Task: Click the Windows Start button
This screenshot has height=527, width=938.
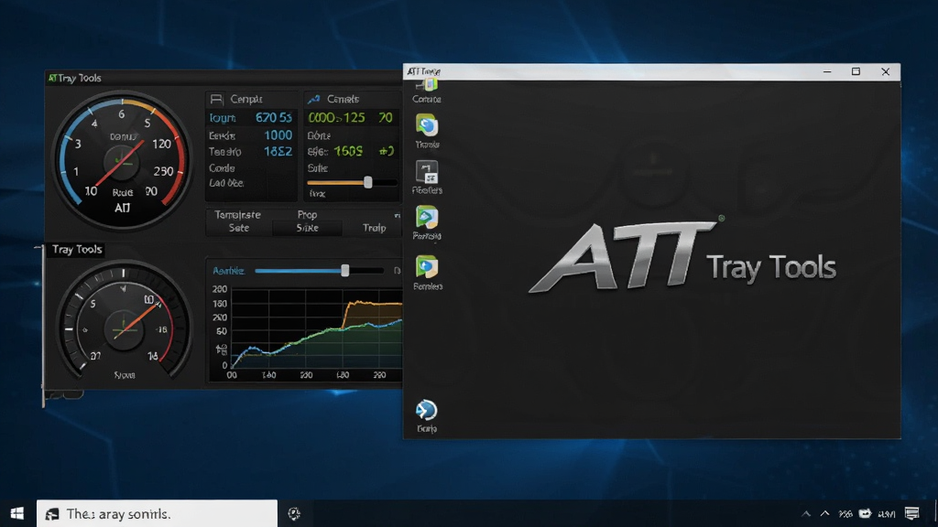Action: (x=16, y=513)
